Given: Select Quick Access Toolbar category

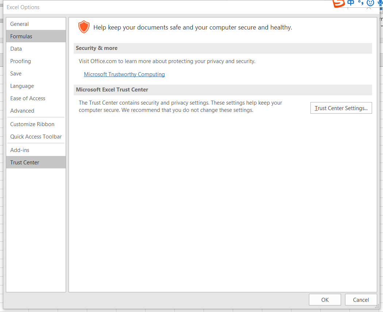Looking at the screenshot, I should point(36,137).
